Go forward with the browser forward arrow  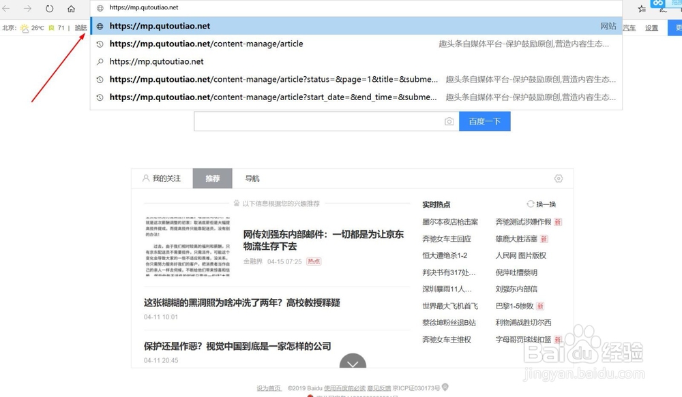tap(27, 8)
